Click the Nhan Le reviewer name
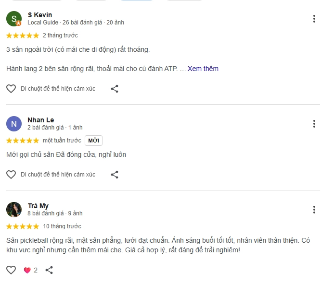The image size is (334, 283). 40,120
